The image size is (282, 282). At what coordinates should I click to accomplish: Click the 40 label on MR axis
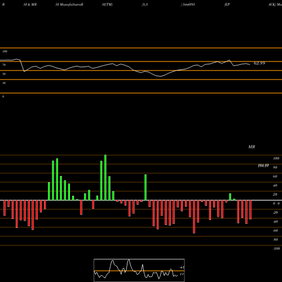coord(275,186)
